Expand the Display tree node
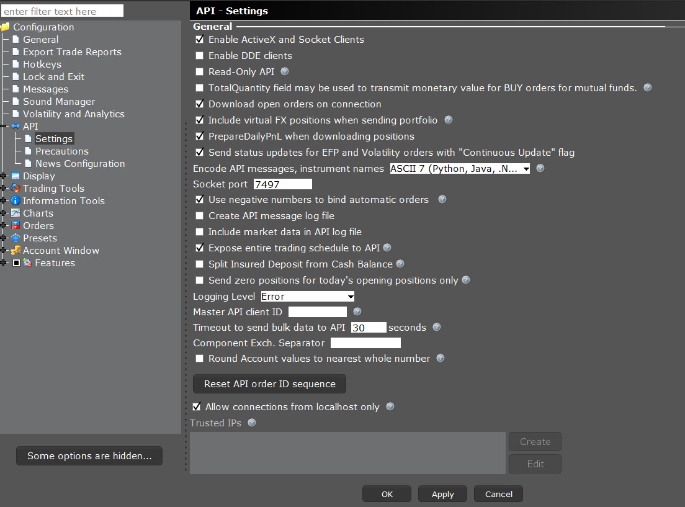The image size is (685, 507). point(4,176)
